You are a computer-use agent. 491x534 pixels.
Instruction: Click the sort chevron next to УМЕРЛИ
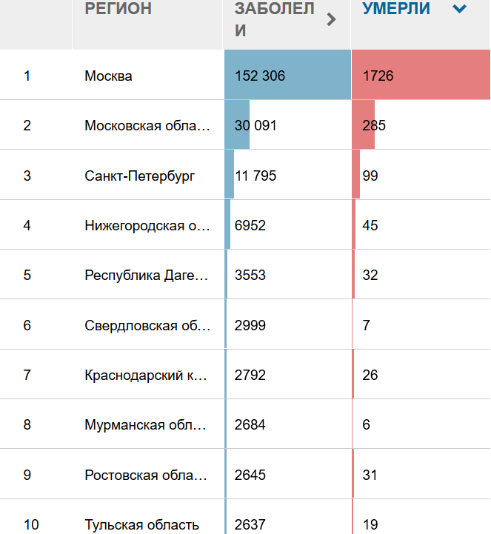click(x=459, y=8)
